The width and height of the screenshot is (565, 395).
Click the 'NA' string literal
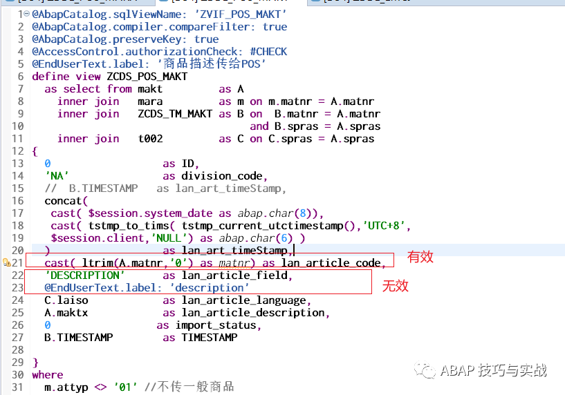pos(57,176)
